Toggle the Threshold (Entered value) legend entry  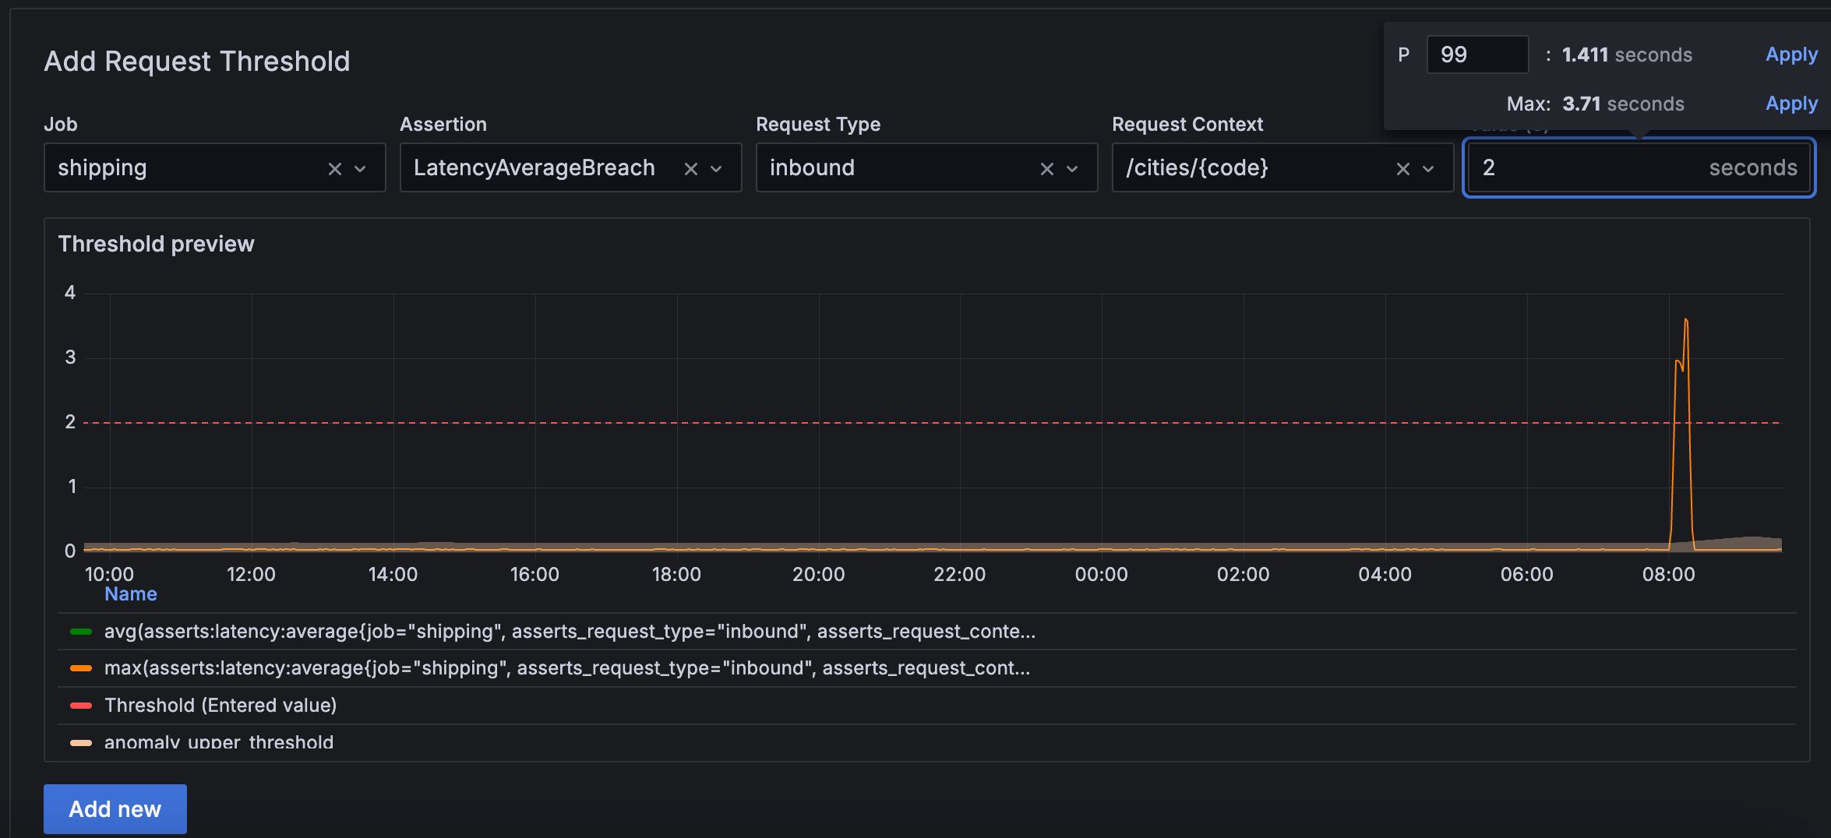(x=220, y=705)
